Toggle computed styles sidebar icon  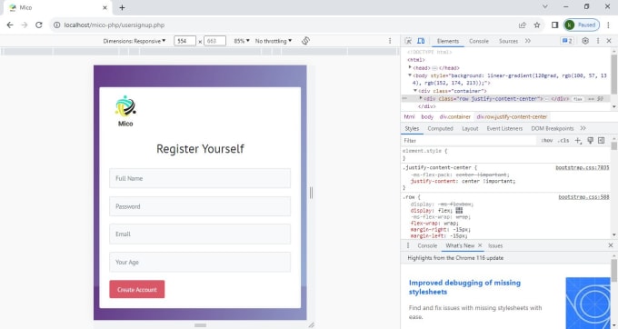pyautogui.click(x=601, y=140)
